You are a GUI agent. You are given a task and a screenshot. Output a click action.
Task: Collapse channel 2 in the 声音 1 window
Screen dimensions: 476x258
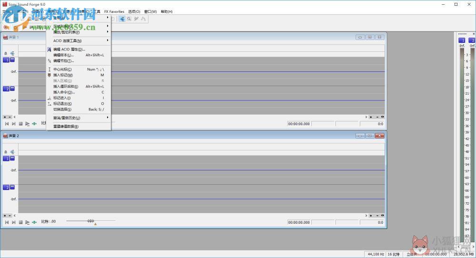(12, 89)
